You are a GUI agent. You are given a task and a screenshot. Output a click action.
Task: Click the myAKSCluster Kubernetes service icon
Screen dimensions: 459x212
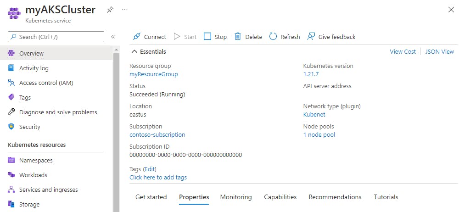14,14
